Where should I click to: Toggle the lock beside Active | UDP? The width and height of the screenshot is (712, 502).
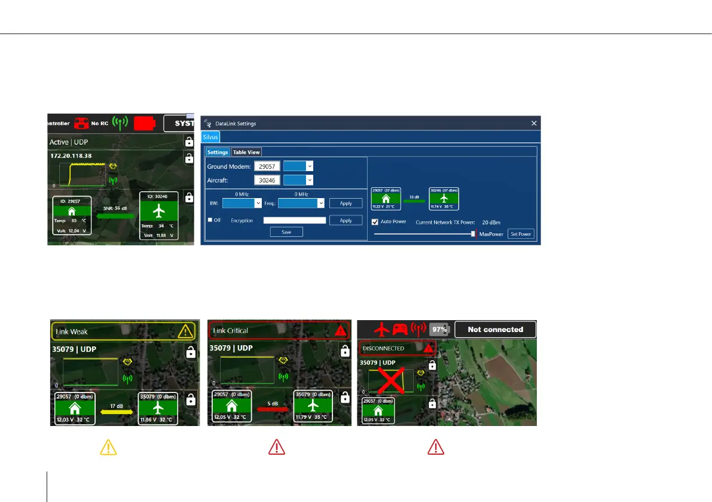point(189,142)
